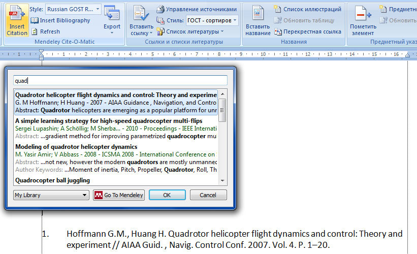Viewport: 417px width, 254px height.
Task: Click the results list scroll down arrow
Action: [222, 180]
